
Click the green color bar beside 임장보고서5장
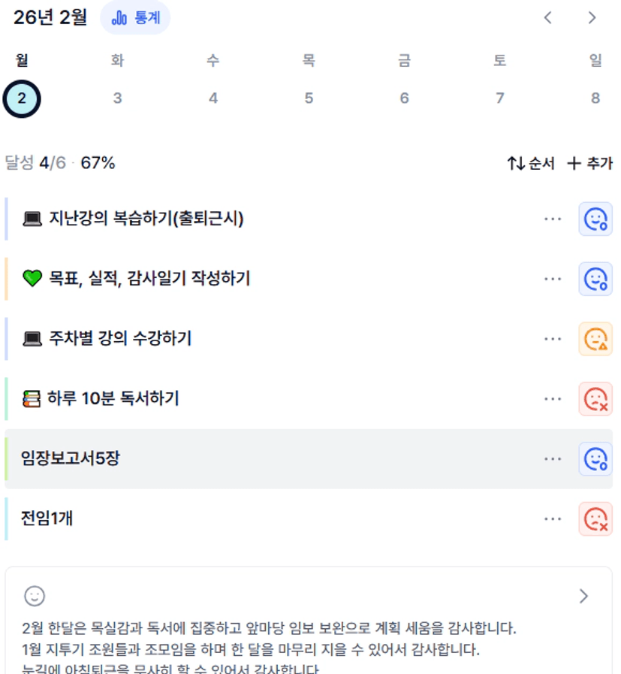coord(7,459)
